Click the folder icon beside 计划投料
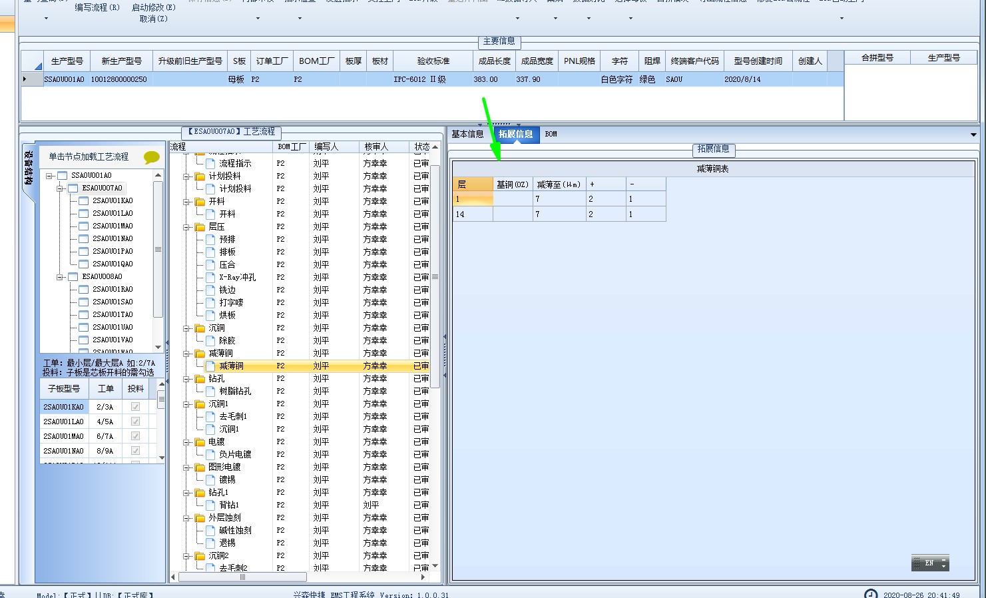986x598 pixels. coord(200,176)
